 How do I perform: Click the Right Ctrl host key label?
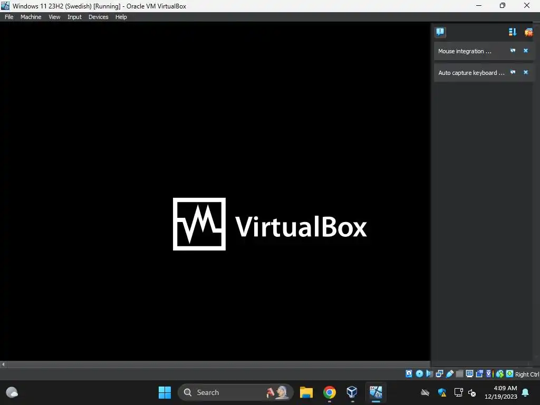[x=527, y=374]
